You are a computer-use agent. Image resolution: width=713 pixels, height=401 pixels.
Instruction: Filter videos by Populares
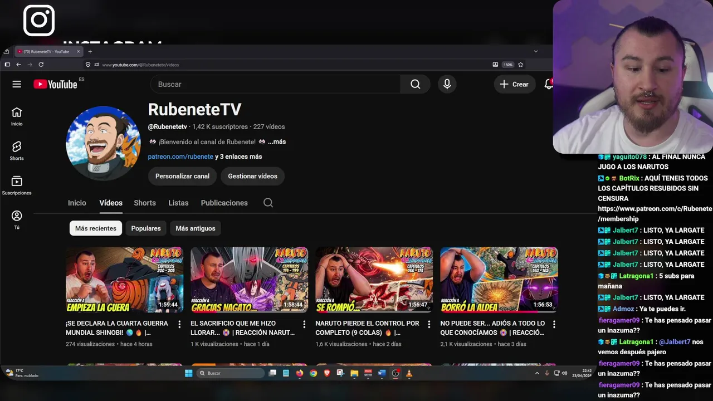[146, 228]
